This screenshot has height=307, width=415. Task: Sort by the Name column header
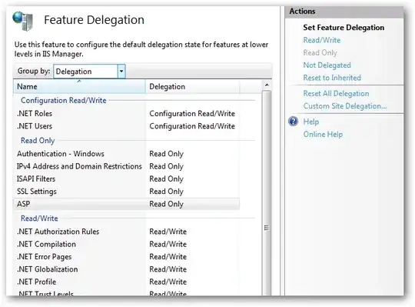coord(79,87)
